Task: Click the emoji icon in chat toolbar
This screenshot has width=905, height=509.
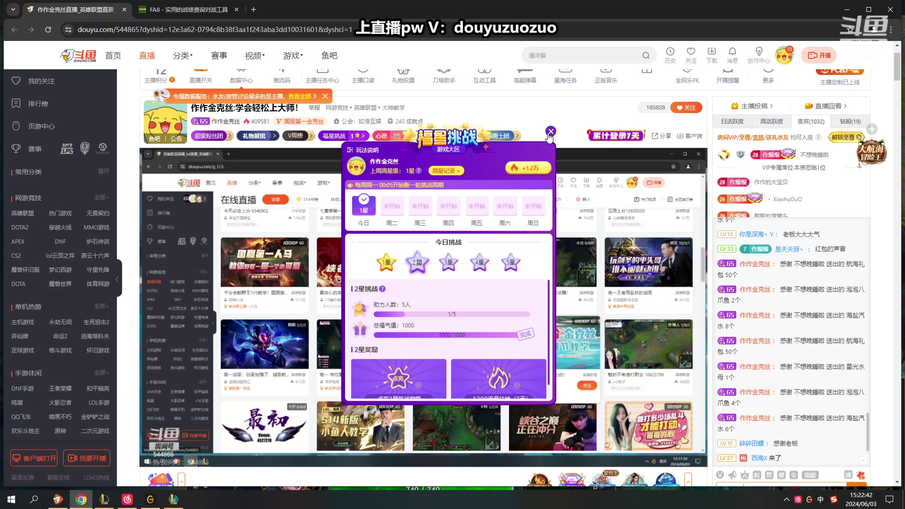Action: [720, 475]
